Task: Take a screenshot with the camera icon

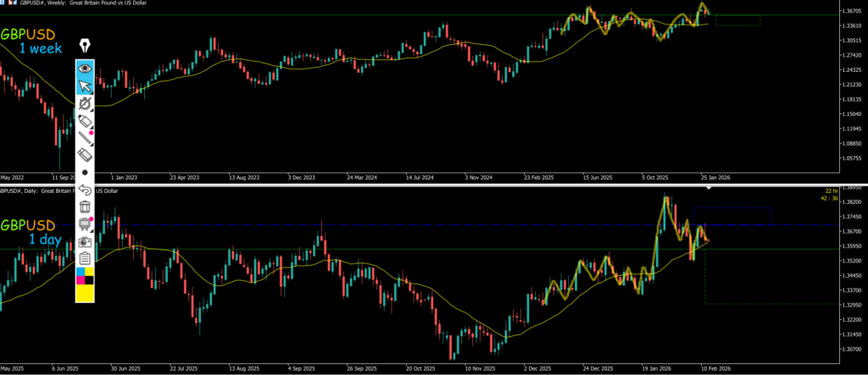Action: [85, 242]
